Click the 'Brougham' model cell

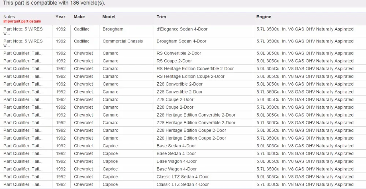[x=113, y=29]
